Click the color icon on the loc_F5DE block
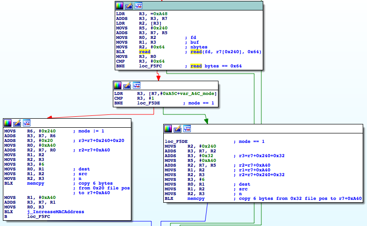The width and height of the screenshot is (367, 226). click(x=169, y=129)
